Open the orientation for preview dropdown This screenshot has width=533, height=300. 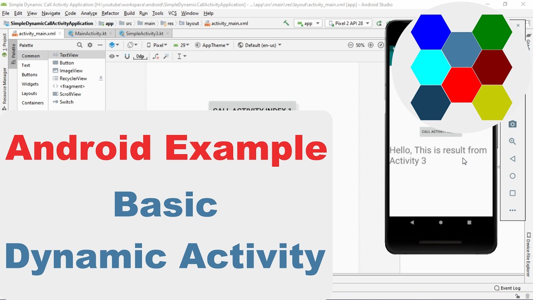[132, 45]
